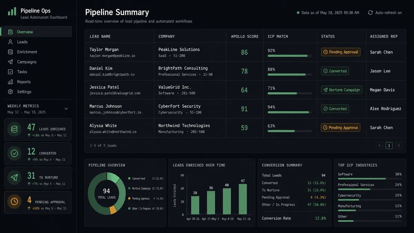This screenshot has width=414, height=233.
Task: Click the Software 38% industry progress bar
Action: coord(369,179)
